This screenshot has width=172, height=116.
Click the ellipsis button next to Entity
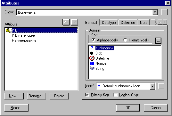[x=164, y=12]
